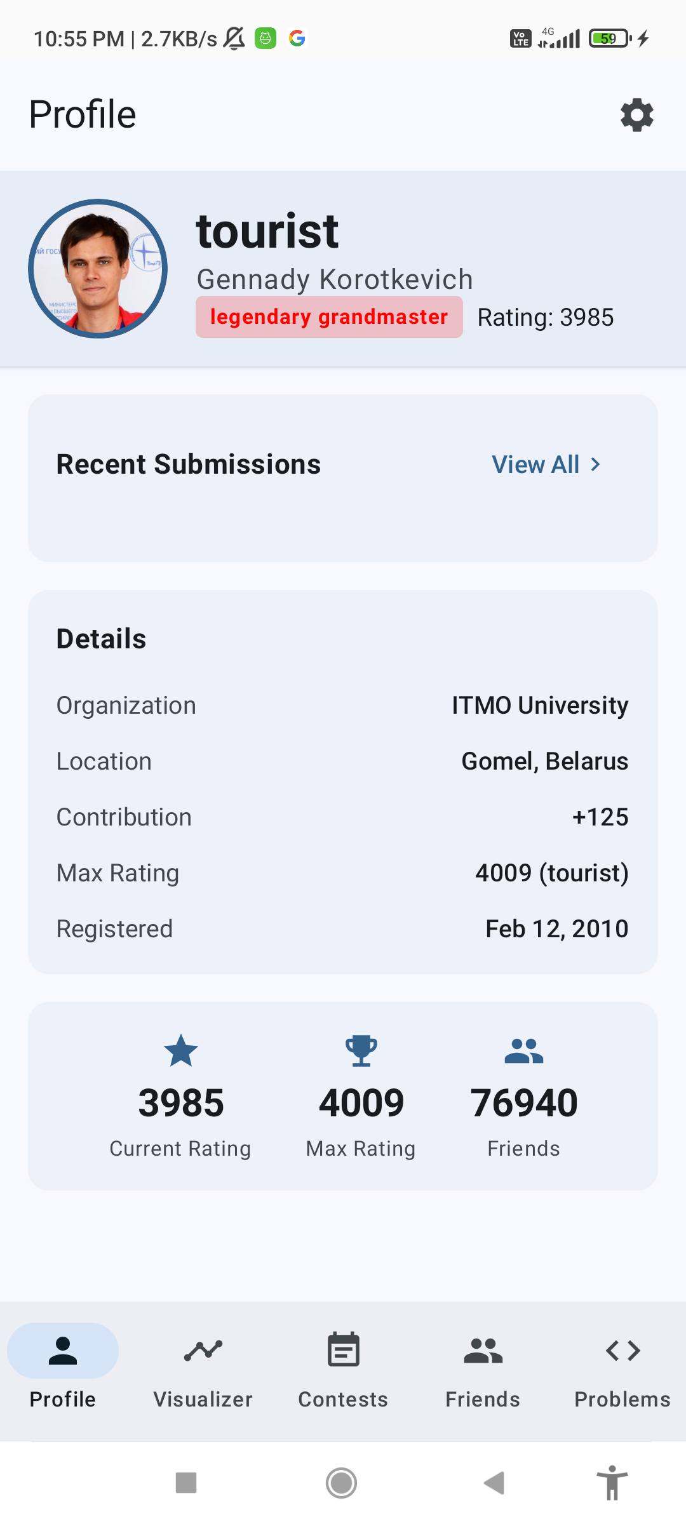Tap the Android home navigation button
The height and width of the screenshot is (1524, 686).
point(342,1483)
